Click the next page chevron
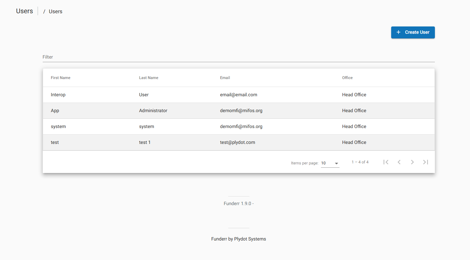 point(412,162)
